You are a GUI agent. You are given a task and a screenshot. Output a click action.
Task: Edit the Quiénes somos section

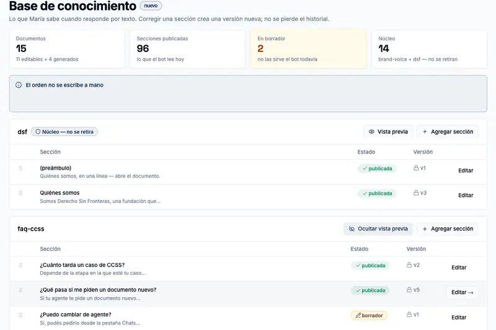click(466, 195)
